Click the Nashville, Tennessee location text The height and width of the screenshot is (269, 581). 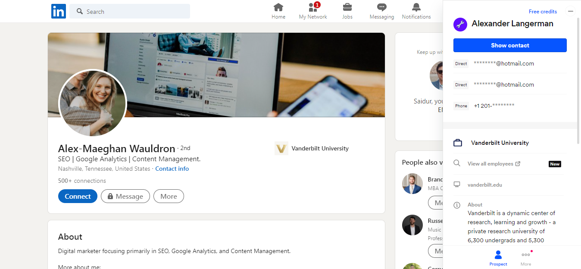click(104, 169)
